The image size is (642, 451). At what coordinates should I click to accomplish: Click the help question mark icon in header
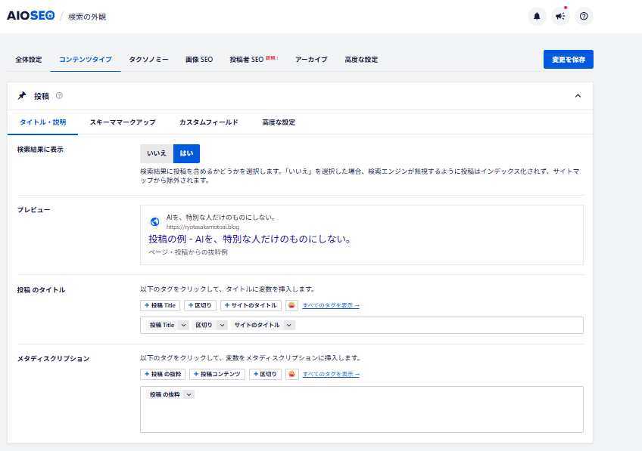pos(584,17)
